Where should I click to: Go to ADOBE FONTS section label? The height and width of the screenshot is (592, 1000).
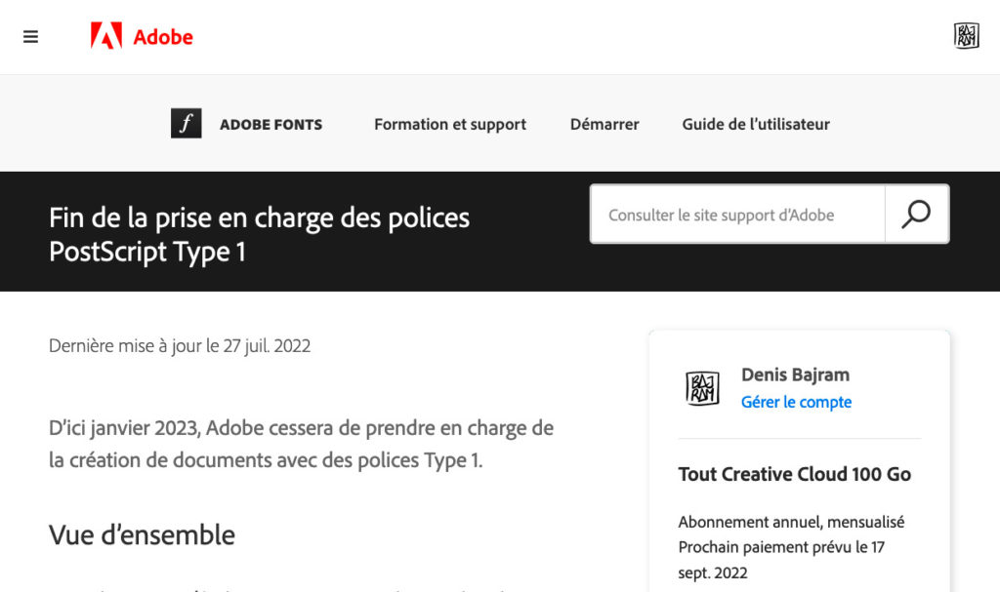[271, 124]
